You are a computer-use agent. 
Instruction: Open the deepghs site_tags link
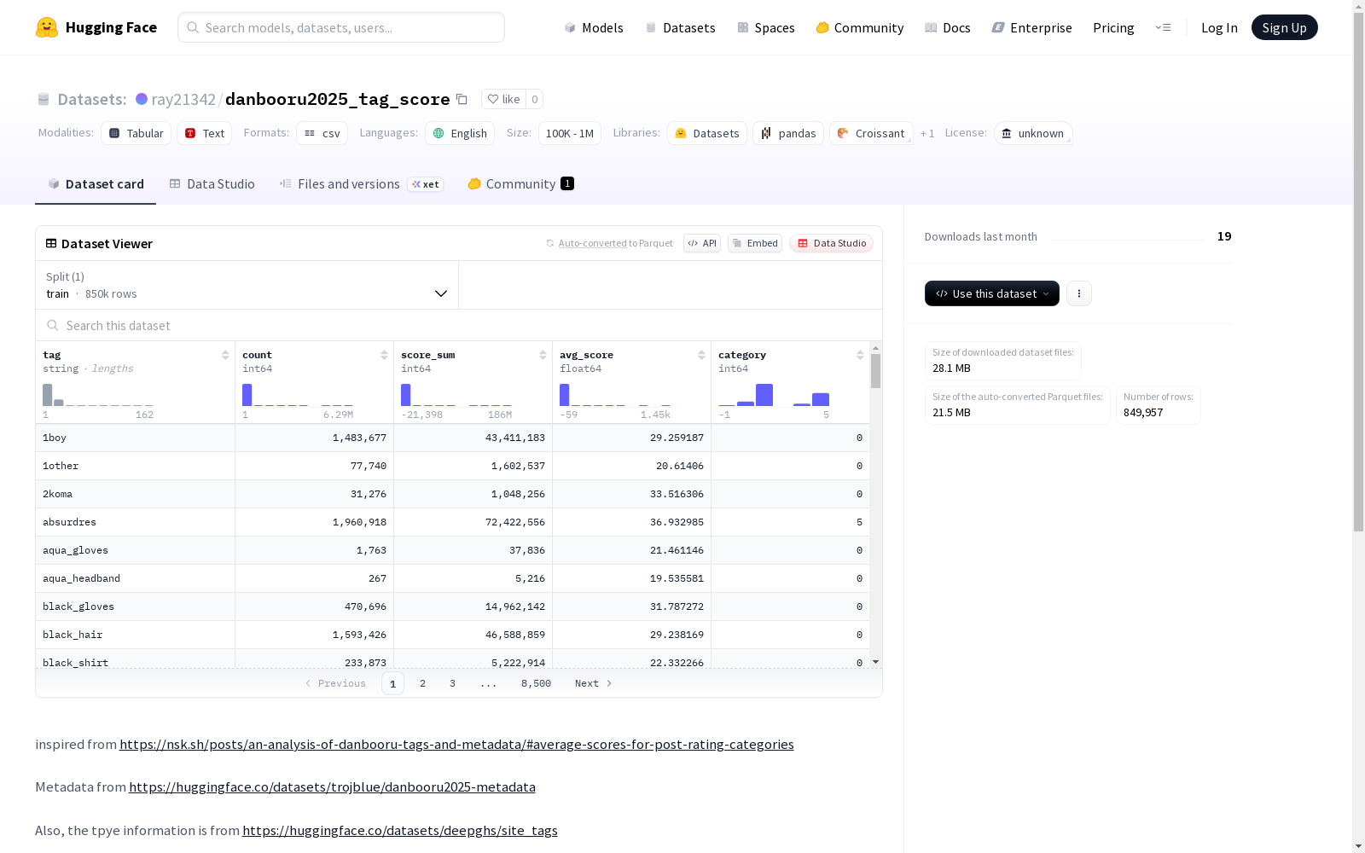pyautogui.click(x=399, y=830)
